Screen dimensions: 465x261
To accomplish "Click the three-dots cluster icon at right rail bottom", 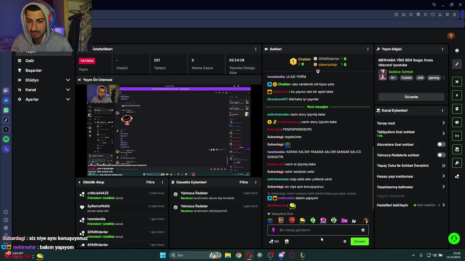I will click(x=457, y=177).
